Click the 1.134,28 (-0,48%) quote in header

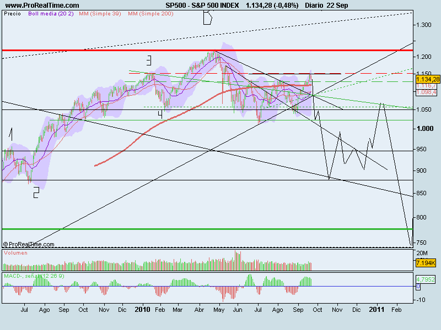coord(272,5)
